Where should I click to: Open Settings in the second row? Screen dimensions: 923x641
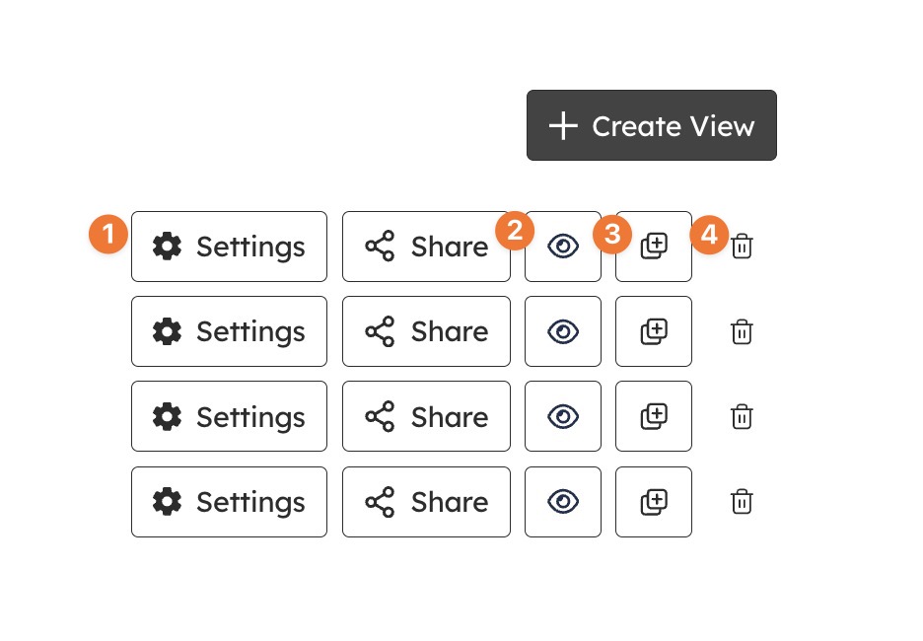[x=229, y=331]
